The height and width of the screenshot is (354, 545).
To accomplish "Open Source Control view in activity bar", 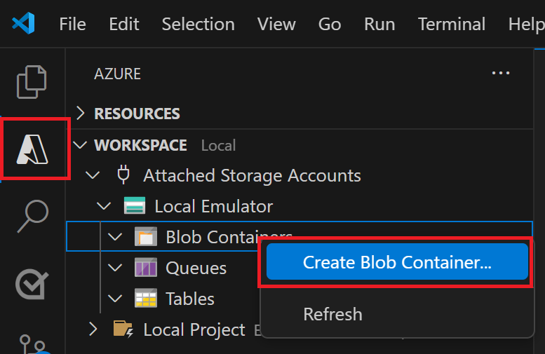I will tap(32, 345).
